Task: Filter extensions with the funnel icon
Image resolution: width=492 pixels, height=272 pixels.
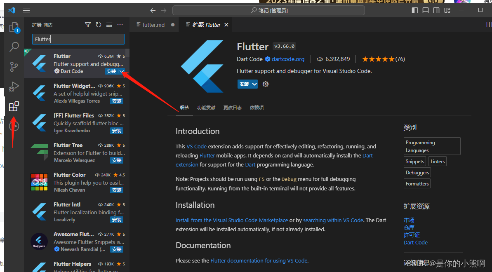Action: click(88, 25)
